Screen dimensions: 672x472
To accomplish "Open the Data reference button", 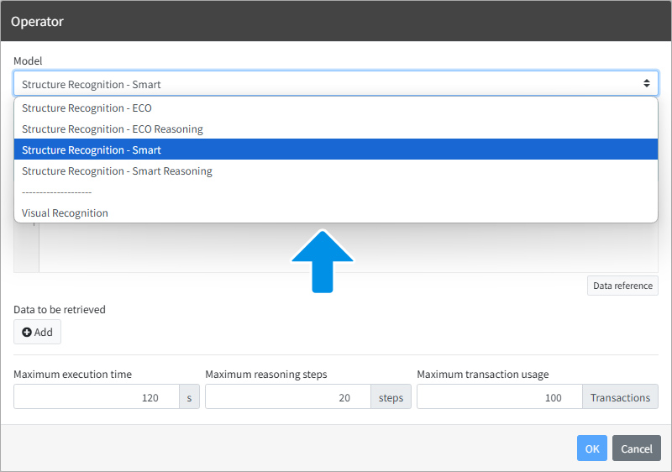I will [x=622, y=286].
